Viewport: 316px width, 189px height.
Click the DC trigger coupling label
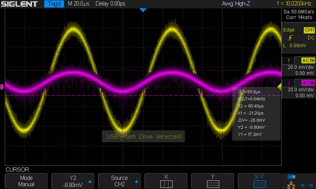coord(311,38)
